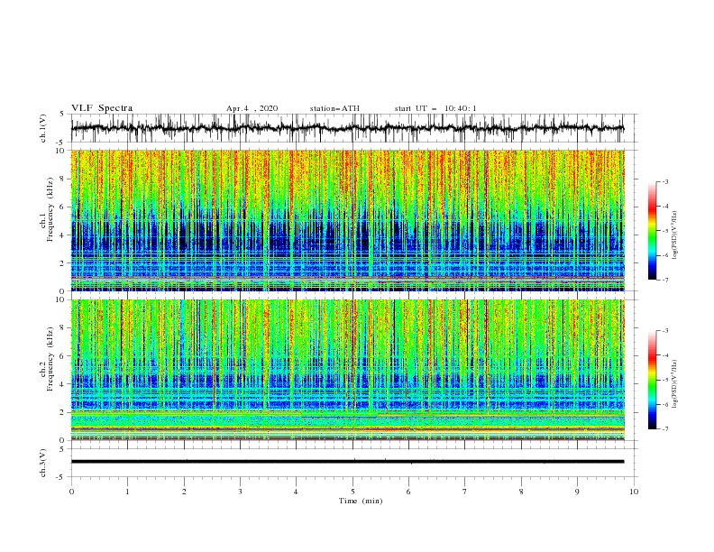Click the ch.2 spectrogram panel

[347, 370]
